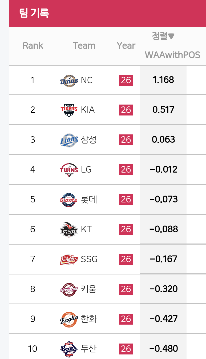Select the SSG Landers logo

[x=69, y=259]
